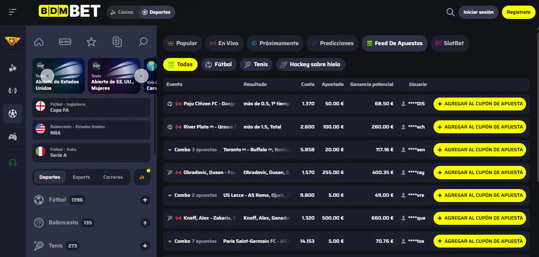Image resolution: width=539 pixels, height=257 pixels.
Task: Expand Combo 2 apuestas row
Action: [170, 195]
